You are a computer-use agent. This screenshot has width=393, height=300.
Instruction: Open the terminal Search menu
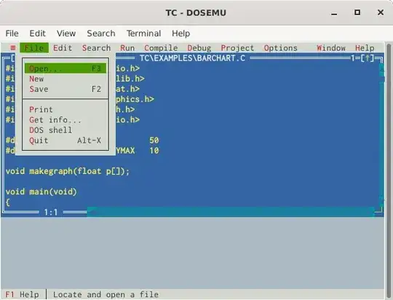tap(101, 33)
